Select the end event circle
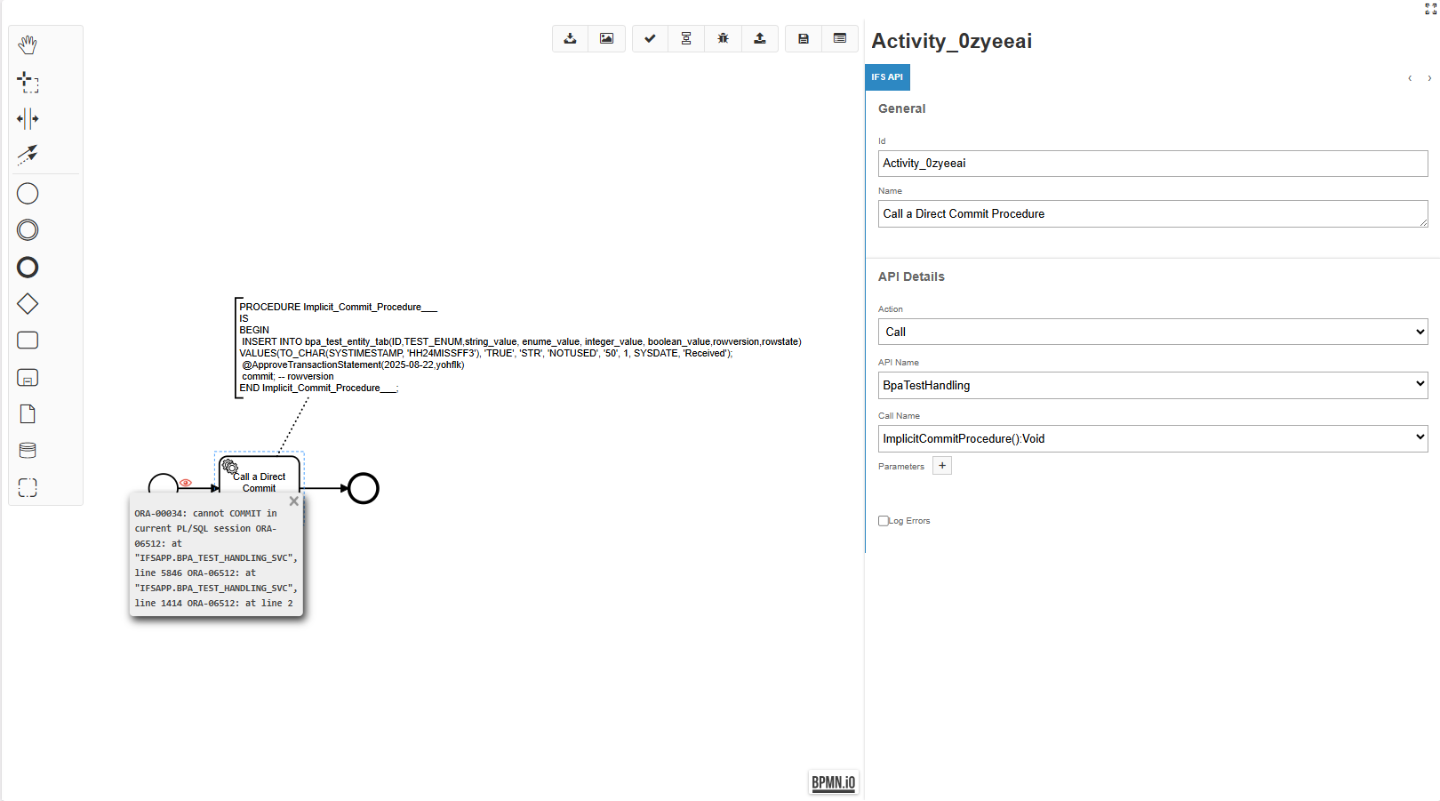Screen dimensions: 1440x801 pos(364,488)
